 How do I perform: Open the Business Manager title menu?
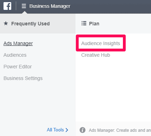(50, 6)
